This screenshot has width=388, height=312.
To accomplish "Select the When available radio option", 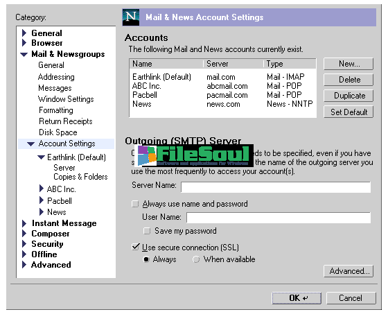I will (196, 259).
